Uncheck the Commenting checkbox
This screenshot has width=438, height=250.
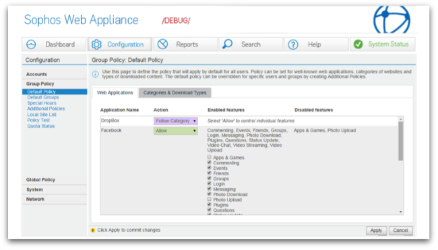coord(209,162)
